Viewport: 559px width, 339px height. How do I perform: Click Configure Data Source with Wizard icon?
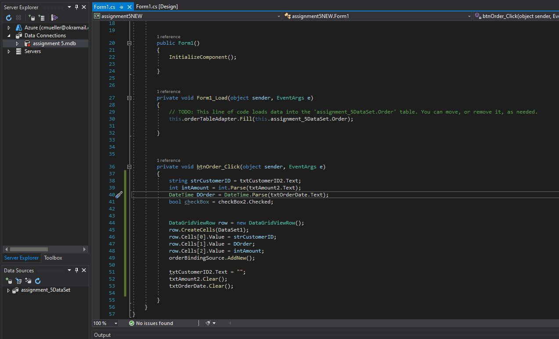pos(28,281)
